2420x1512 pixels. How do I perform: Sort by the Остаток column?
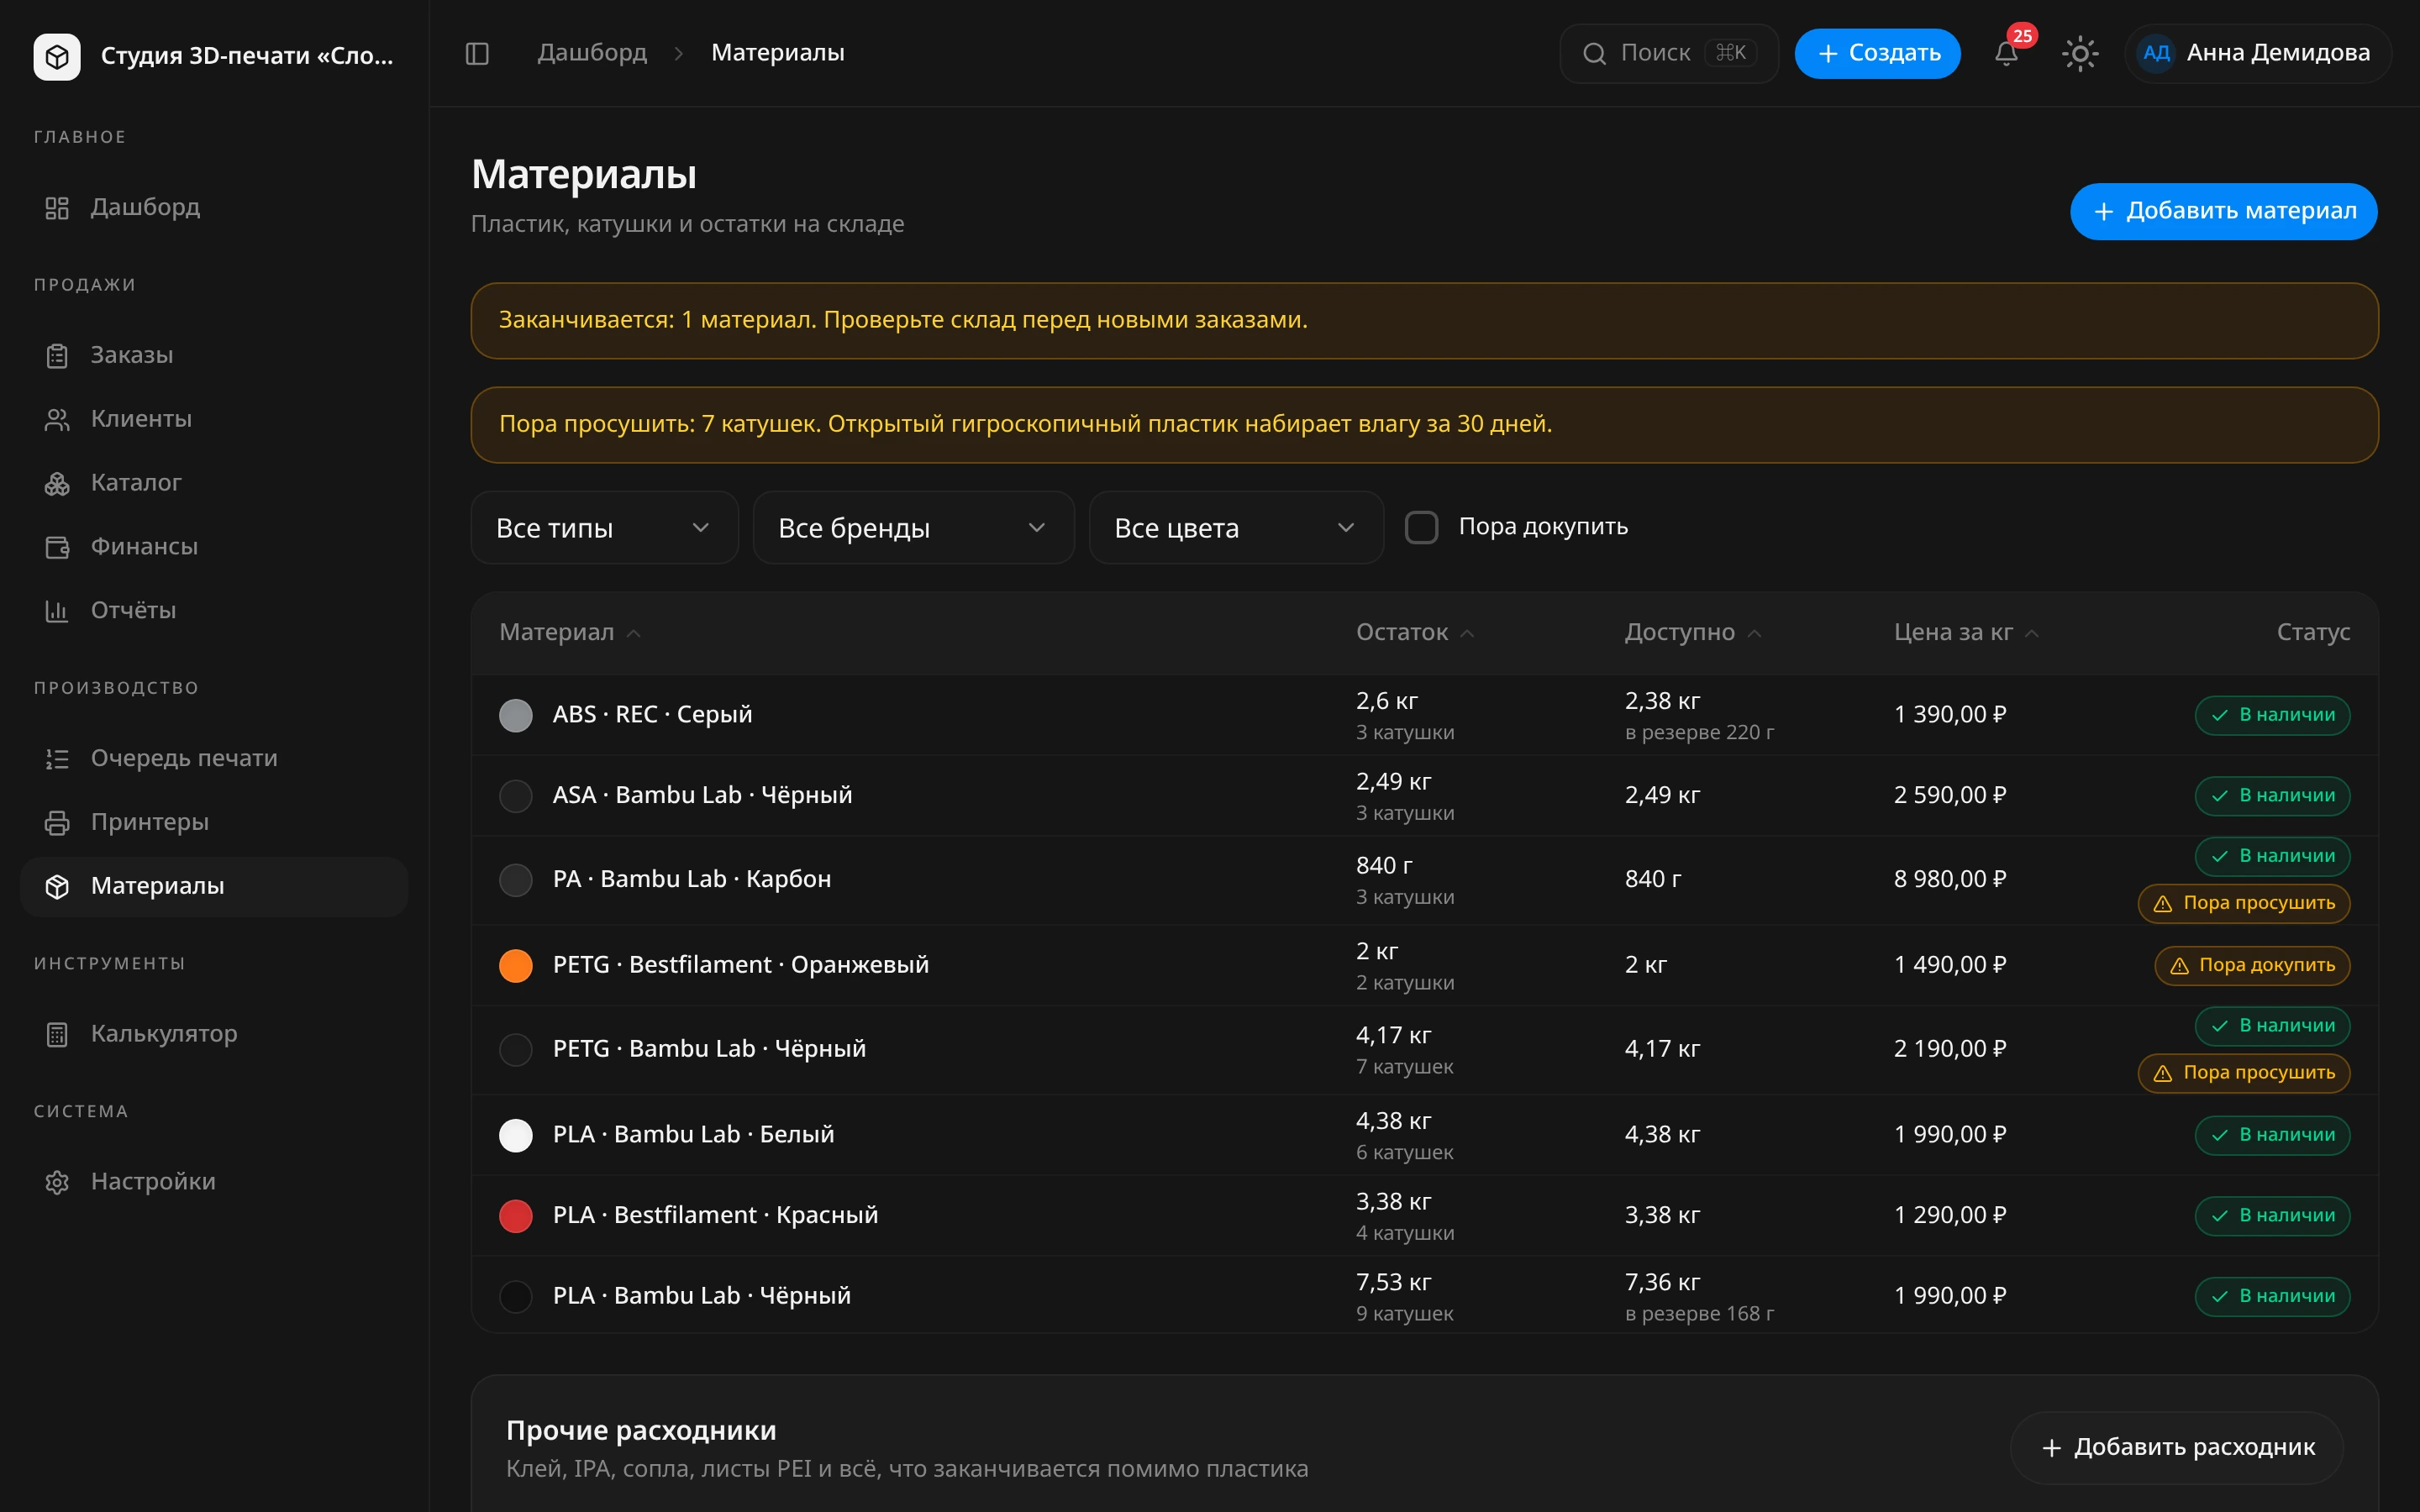pos(1415,632)
